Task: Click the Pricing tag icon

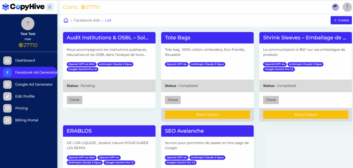Action: [8, 108]
